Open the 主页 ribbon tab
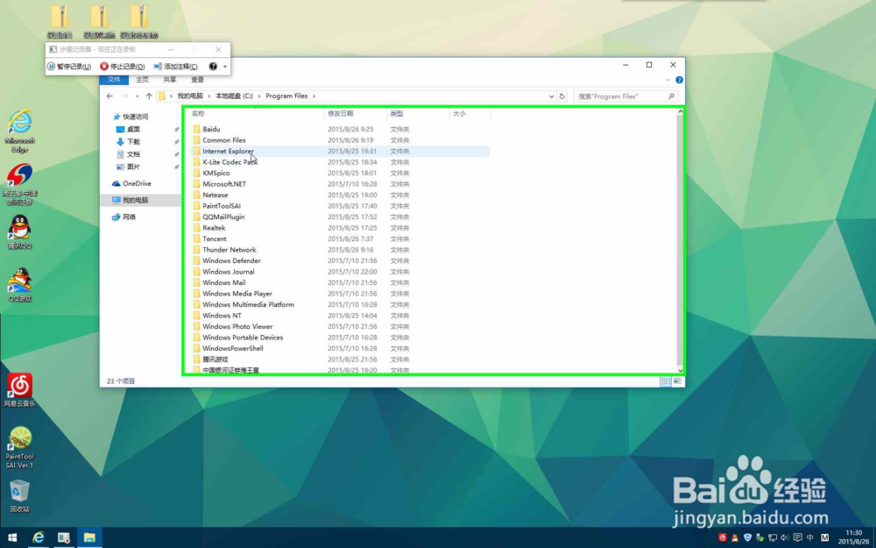This screenshot has height=548, width=876. 143,80
